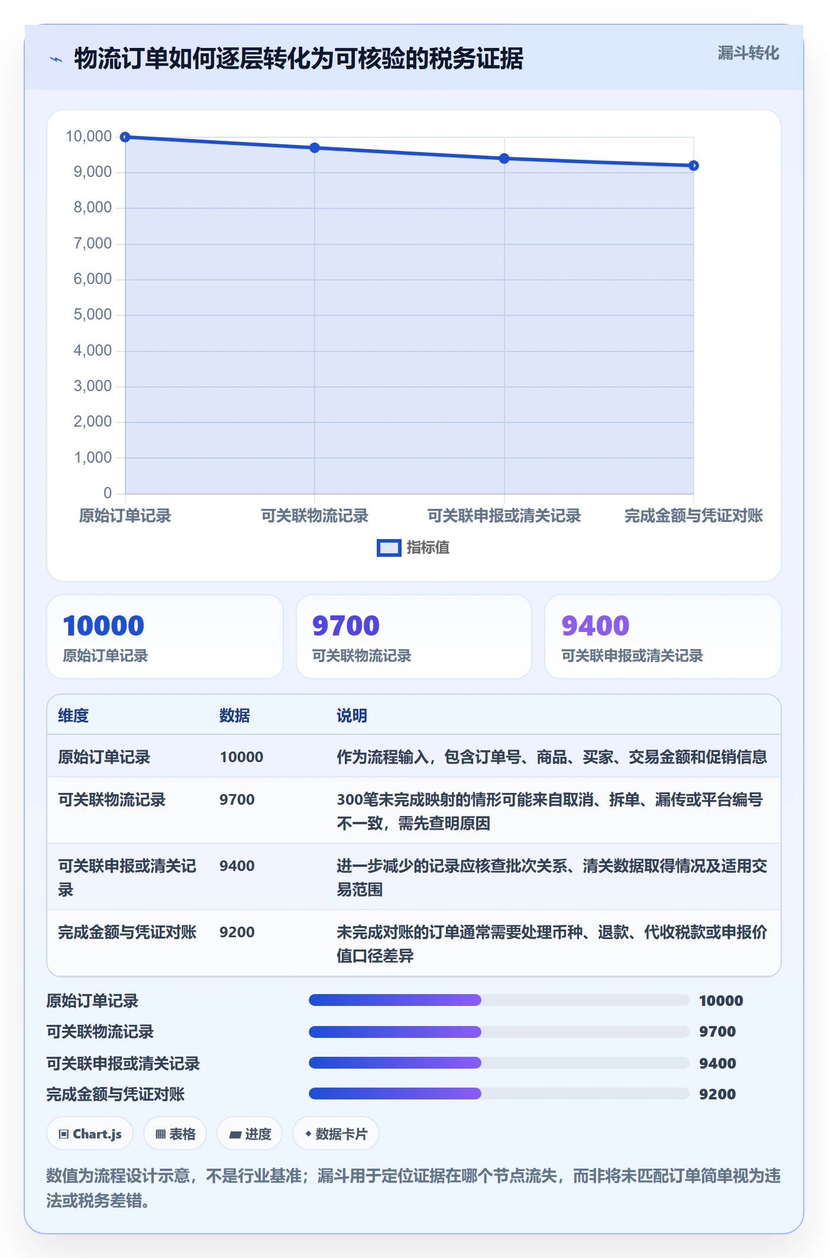Viewport: 828px width, 1258px height.
Task: Click the chart point for 可关联申报或清关记录
Action: pos(504,159)
